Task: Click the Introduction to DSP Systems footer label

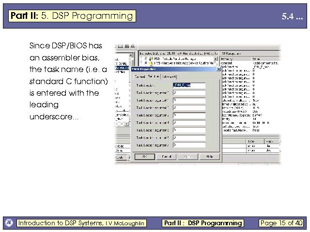Action: click(x=85, y=223)
